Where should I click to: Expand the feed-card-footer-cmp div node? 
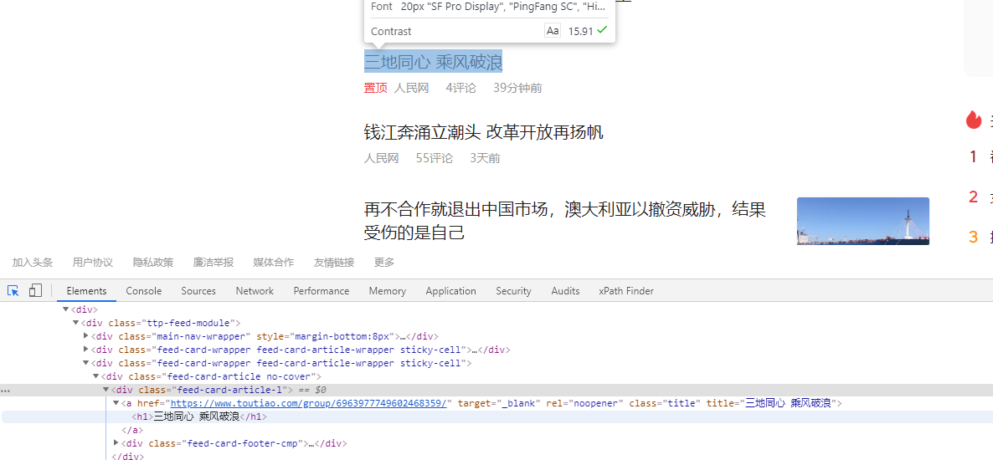(x=116, y=443)
